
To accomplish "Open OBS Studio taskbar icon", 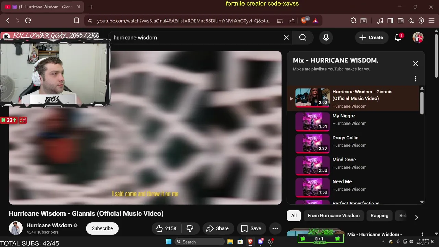I will coord(271,242).
